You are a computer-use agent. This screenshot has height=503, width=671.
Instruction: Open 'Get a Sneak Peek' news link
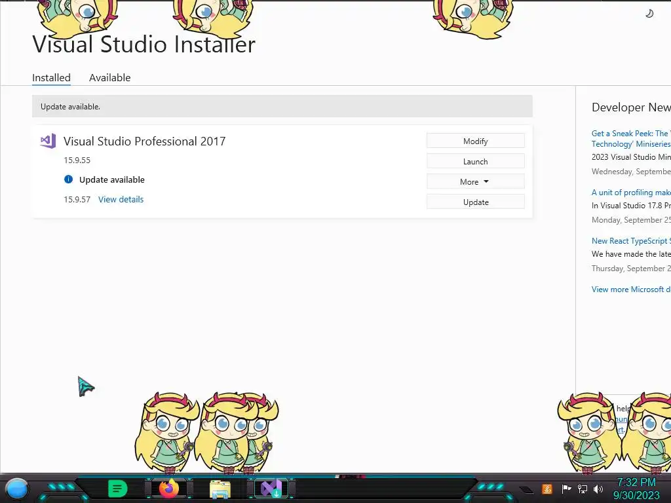point(631,139)
